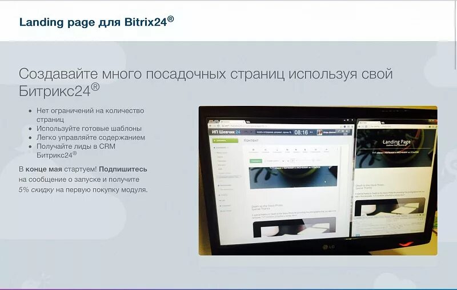The width and height of the screenshot is (457, 290).
Task: Click the "Контент" heading in the photo
Action: click(x=251, y=140)
